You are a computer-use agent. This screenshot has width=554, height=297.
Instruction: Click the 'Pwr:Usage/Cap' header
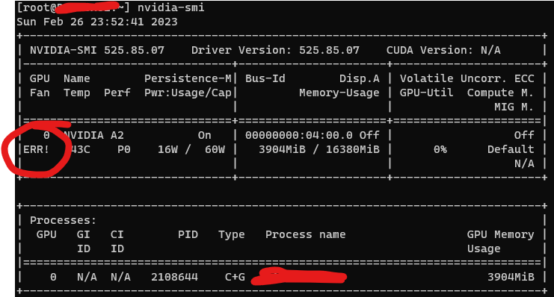[188, 93]
